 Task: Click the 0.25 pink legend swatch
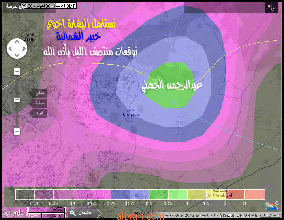[101, 195]
